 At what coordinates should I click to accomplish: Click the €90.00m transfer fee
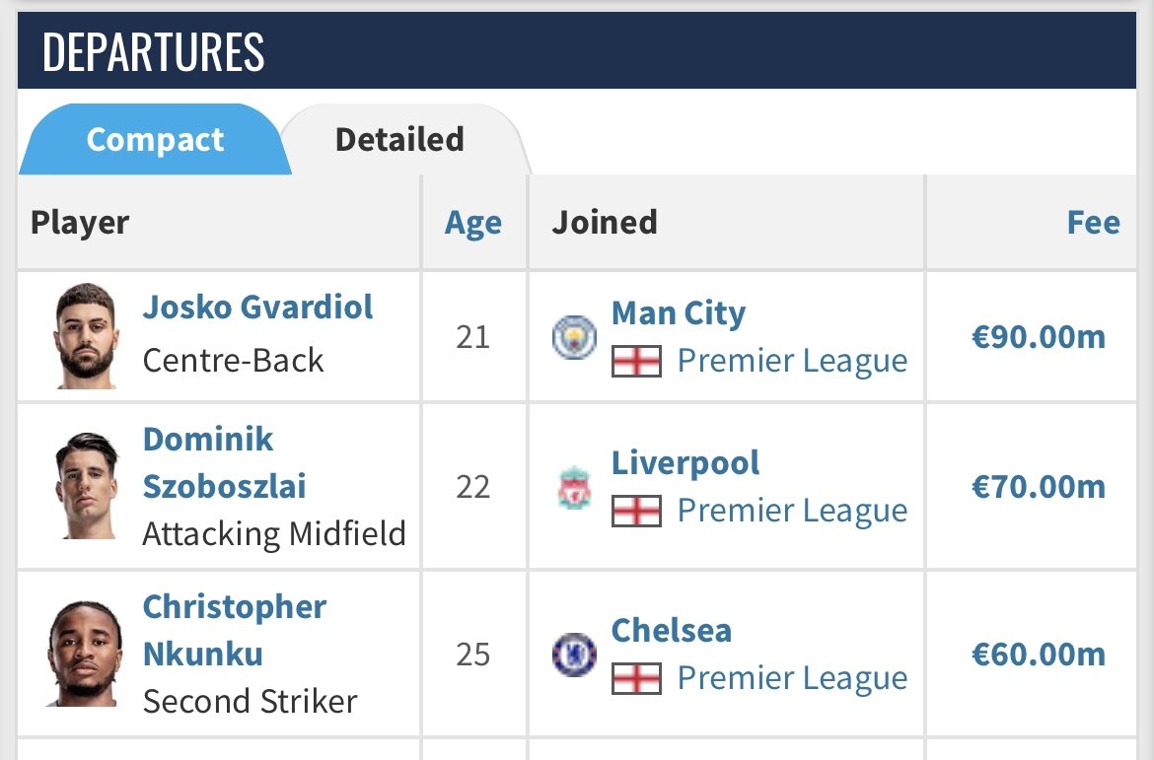click(x=1039, y=338)
